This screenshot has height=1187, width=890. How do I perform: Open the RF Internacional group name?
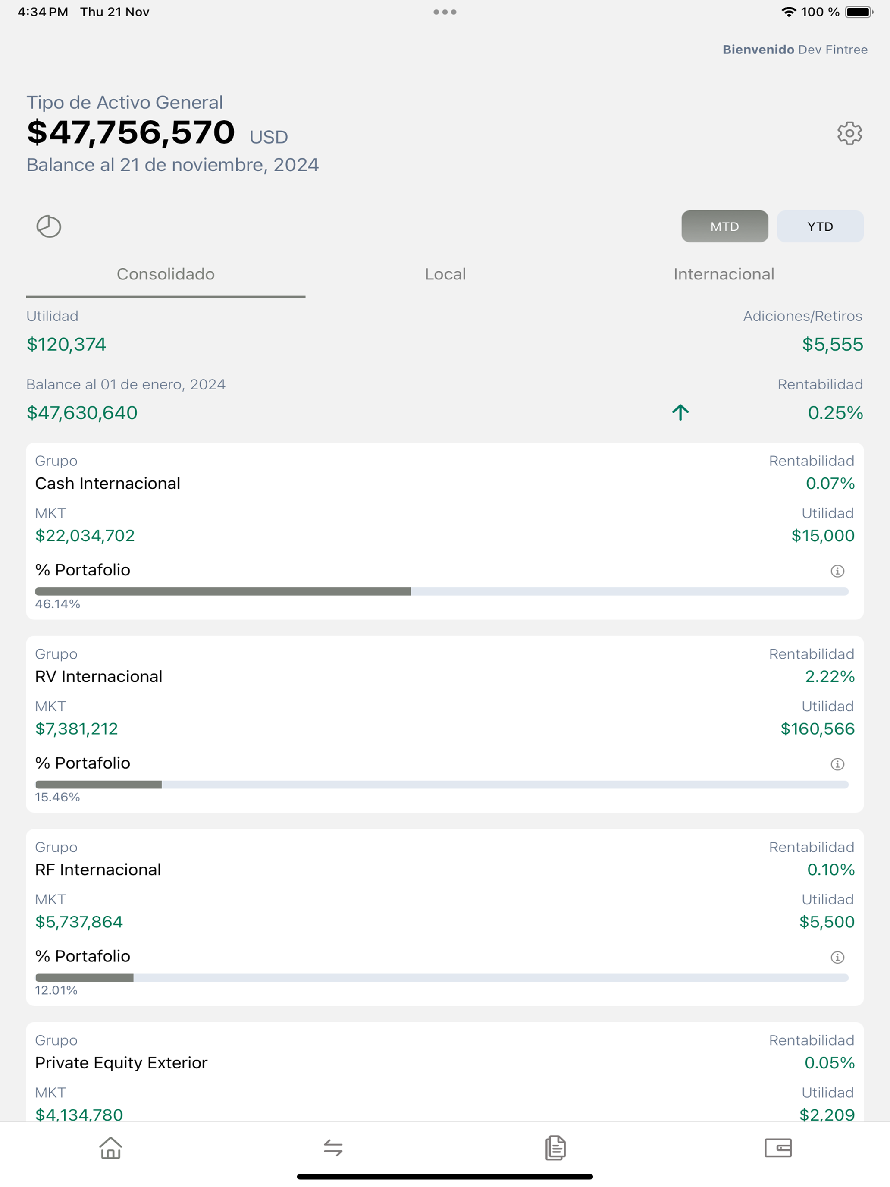[x=98, y=870]
